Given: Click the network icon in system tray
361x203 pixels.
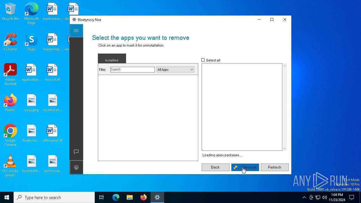Looking at the screenshot, I should click(x=318, y=197).
